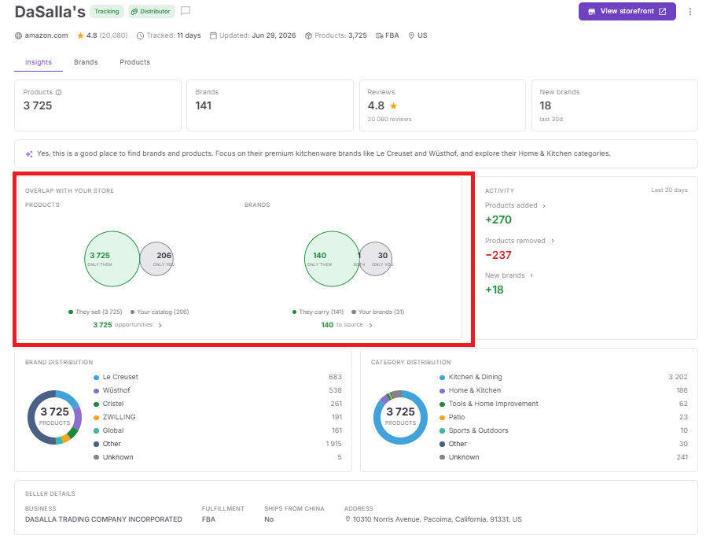
Task: Open the 140 to source link
Action: tap(347, 325)
